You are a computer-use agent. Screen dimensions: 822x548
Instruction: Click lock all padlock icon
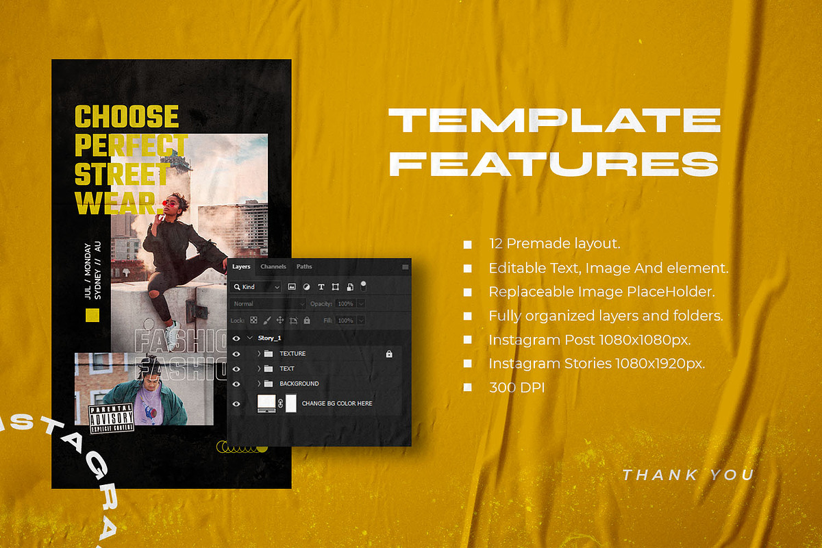[307, 320]
